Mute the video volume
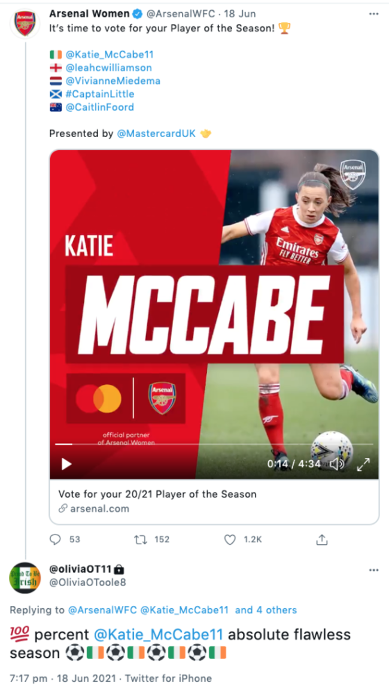Viewport: 389px width, 695px height. pos(337,464)
